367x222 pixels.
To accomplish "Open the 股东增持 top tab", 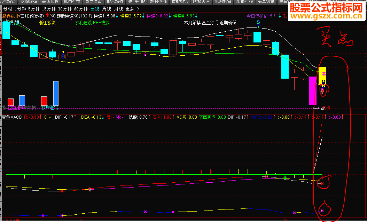I will (115, 2).
